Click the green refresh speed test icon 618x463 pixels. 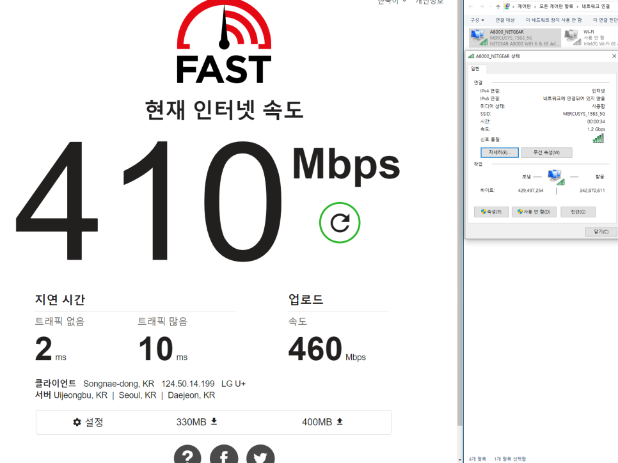tap(340, 223)
